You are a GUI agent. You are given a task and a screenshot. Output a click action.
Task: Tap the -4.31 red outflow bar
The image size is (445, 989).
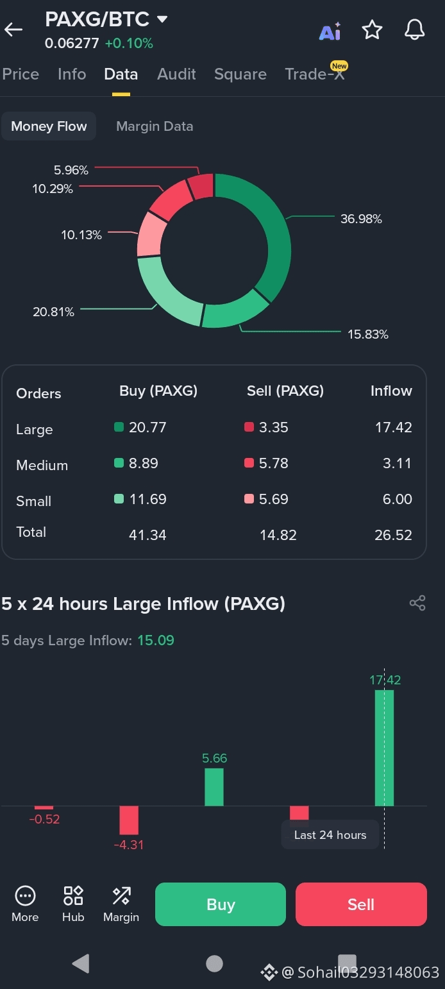click(x=129, y=820)
